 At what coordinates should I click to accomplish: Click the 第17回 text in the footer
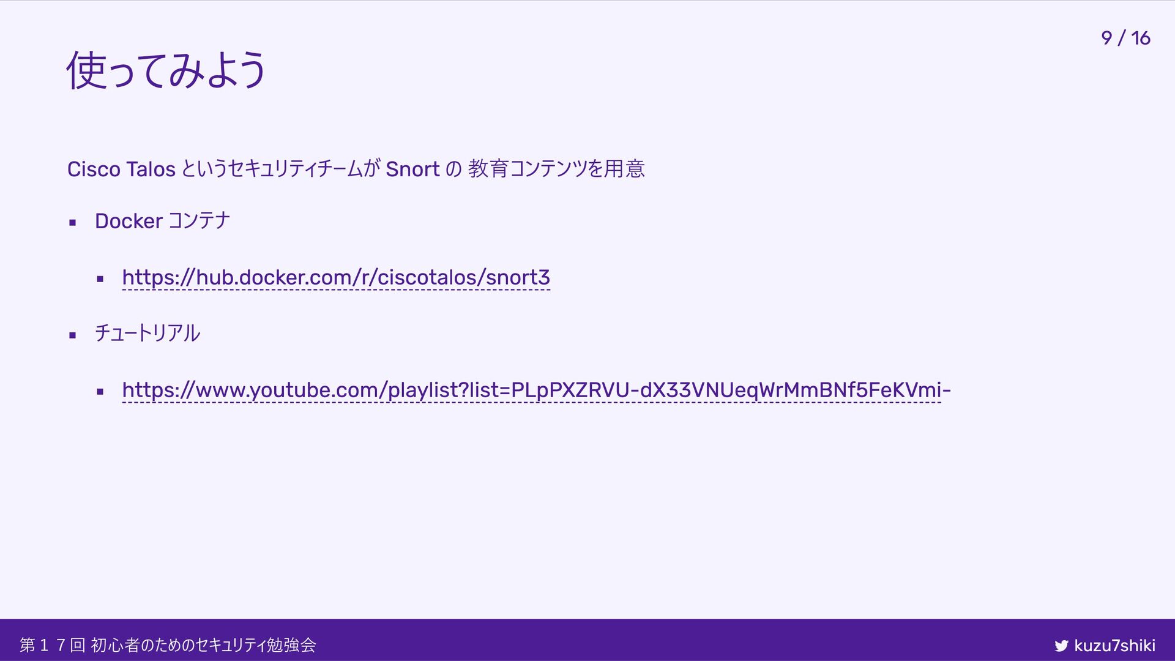coord(52,645)
